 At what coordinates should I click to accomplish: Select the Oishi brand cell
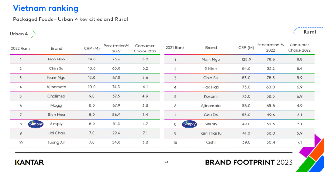point(211,142)
